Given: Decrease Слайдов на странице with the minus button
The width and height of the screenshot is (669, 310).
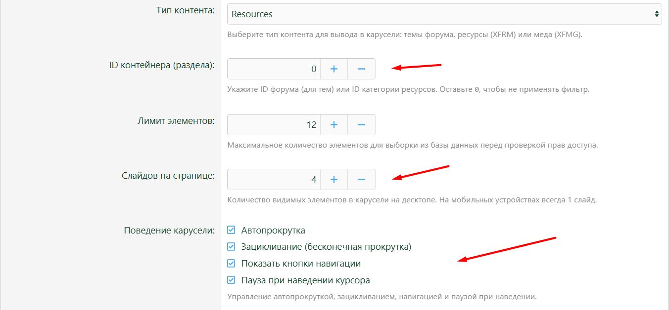Looking at the screenshot, I should [362, 180].
